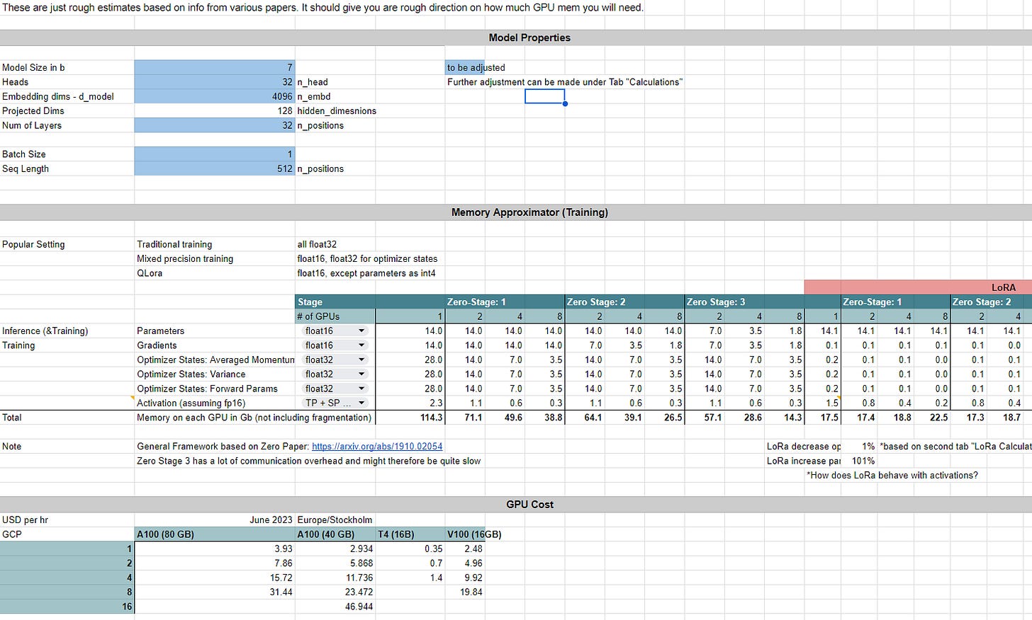Select the Heads value cell '32'

[x=215, y=82]
